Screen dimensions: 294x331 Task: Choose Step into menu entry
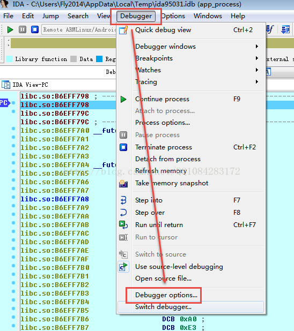[x=149, y=200]
